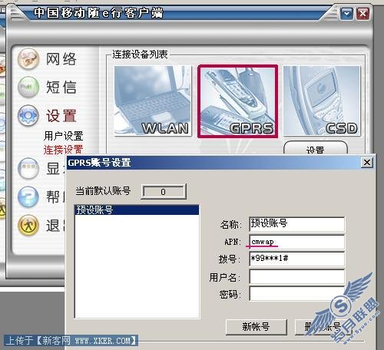
Task: Click the 拨号 dial number field
Action: click(297, 259)
